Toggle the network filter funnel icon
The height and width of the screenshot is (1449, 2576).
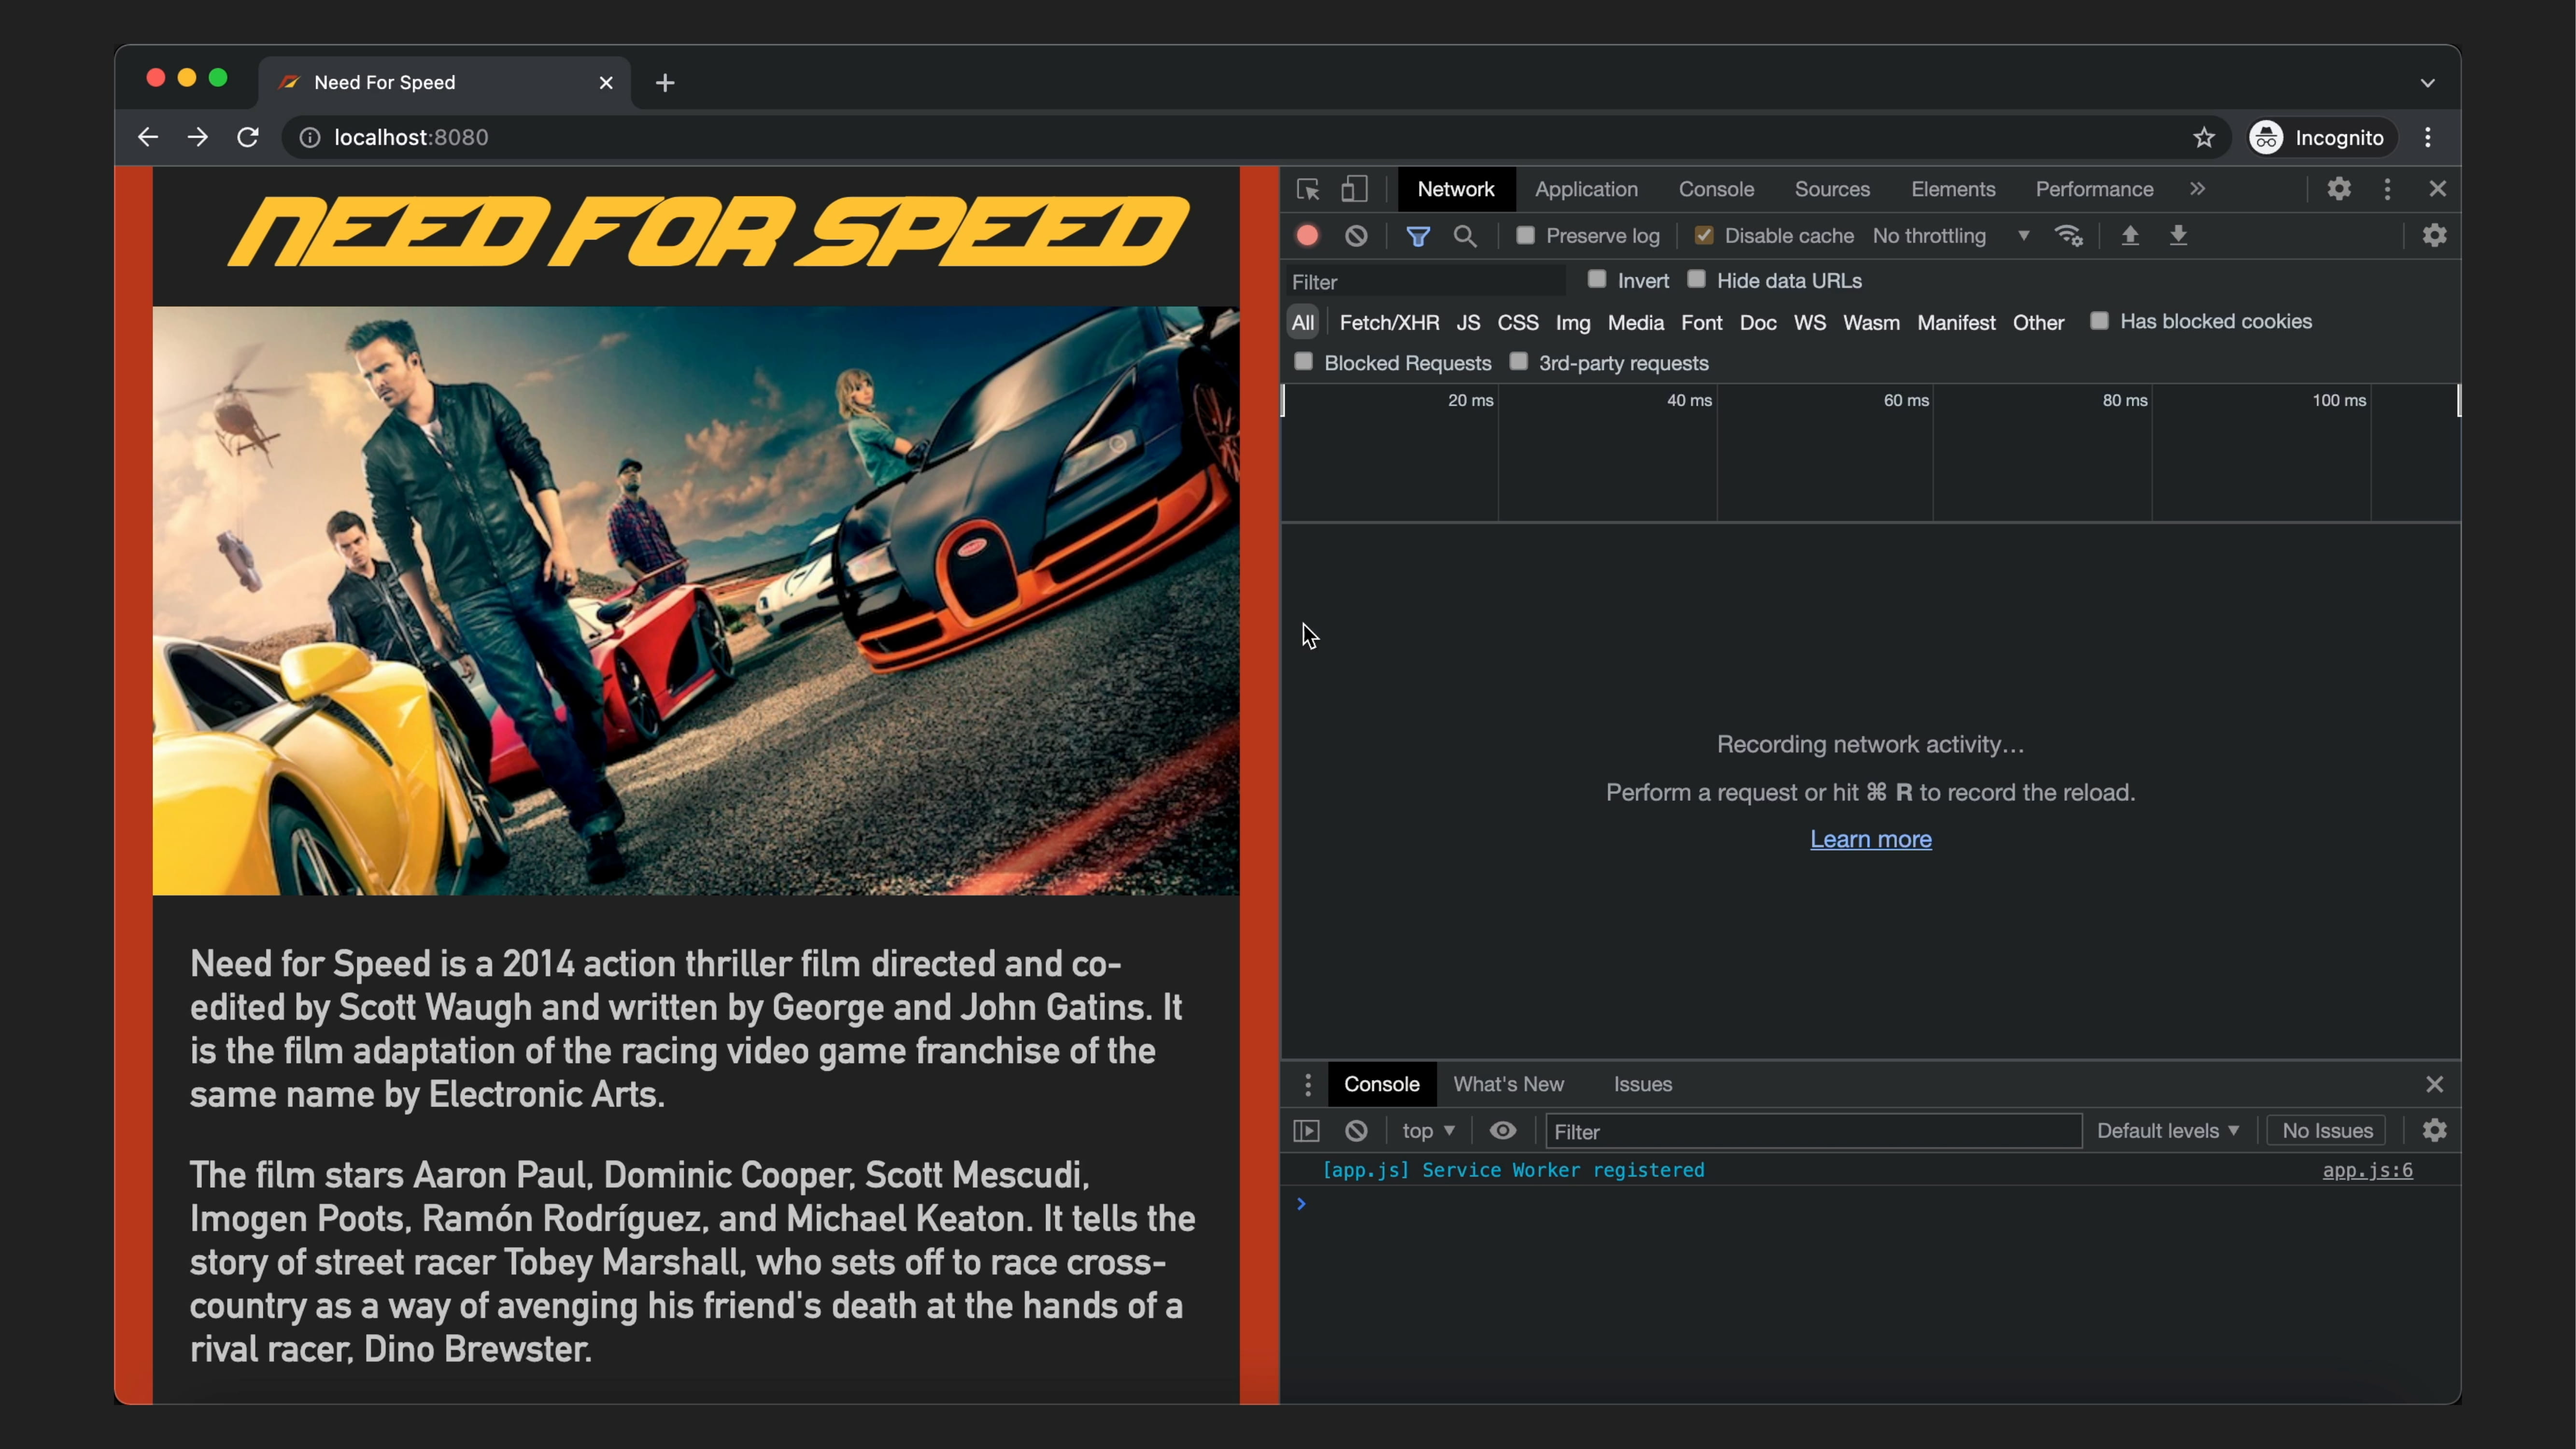point(1418,236)
